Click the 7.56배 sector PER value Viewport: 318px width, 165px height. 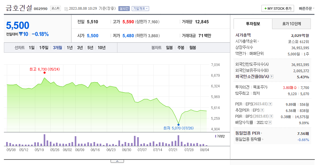tap(303, 134)
